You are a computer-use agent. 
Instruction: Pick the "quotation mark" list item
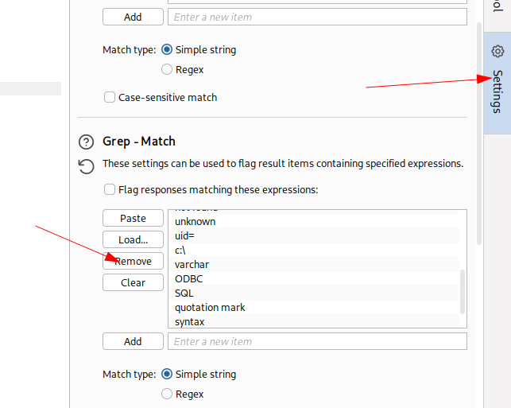coord(210,307)
